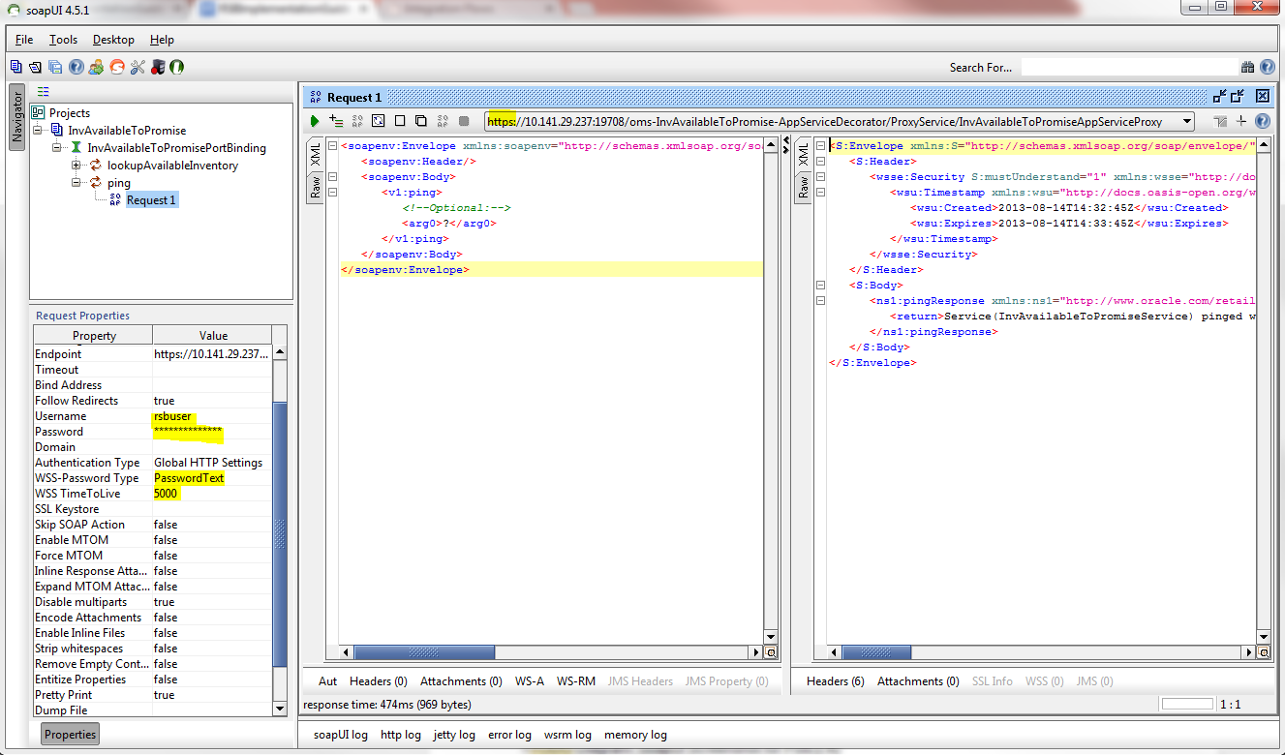Screen dimensions: 1285x755
Task: Open the http log
Action: pyautogui.click(x=401, y=735)
